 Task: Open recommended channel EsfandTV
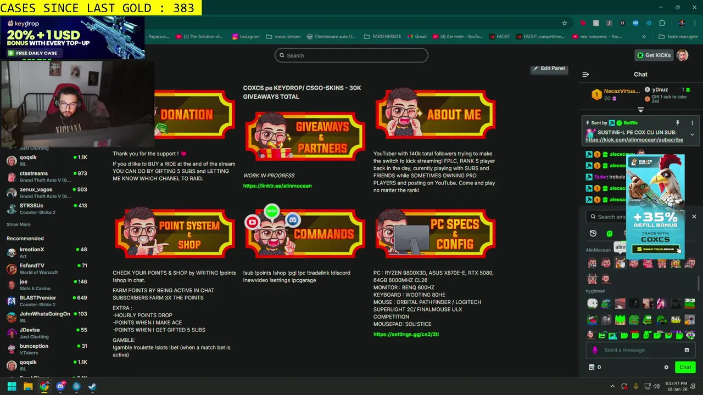[47, 269]
